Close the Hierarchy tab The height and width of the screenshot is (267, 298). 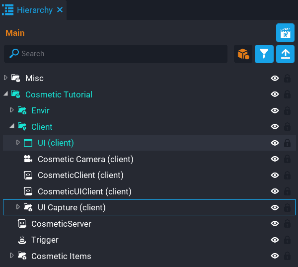coord(60,10)
